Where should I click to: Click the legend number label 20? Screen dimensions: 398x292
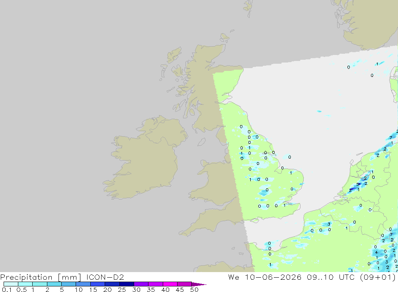point(107,290)
